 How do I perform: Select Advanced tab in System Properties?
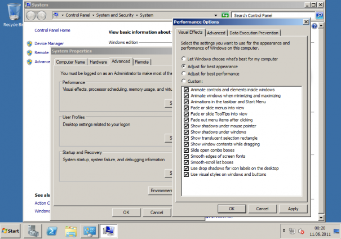tap(121, 61)
